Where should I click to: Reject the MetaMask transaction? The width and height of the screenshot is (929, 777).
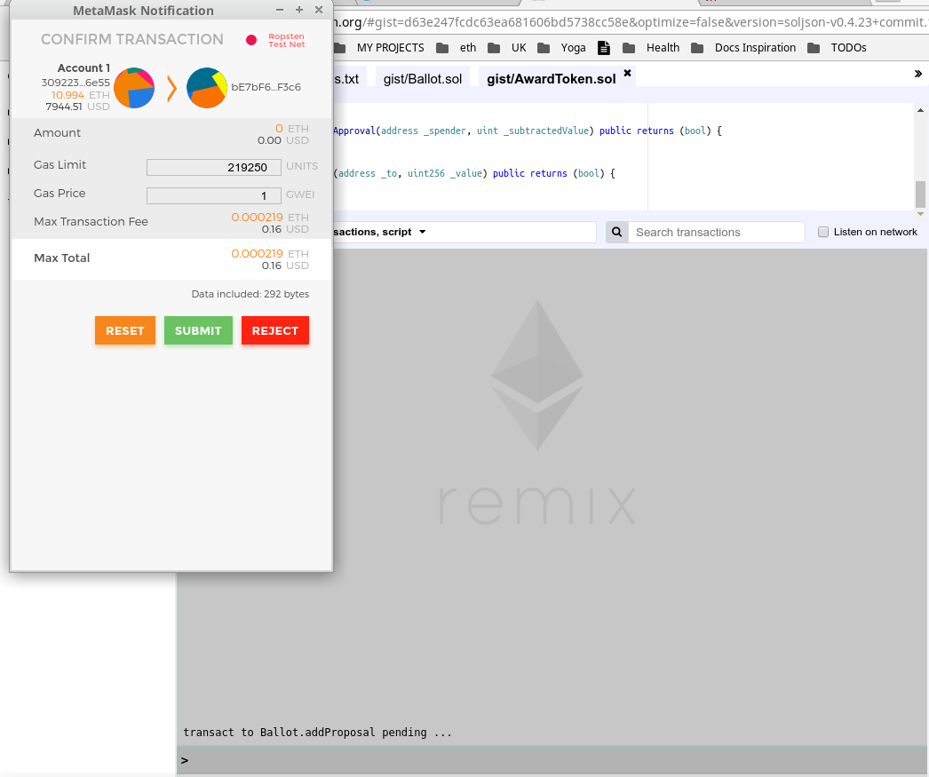point(275,330)
